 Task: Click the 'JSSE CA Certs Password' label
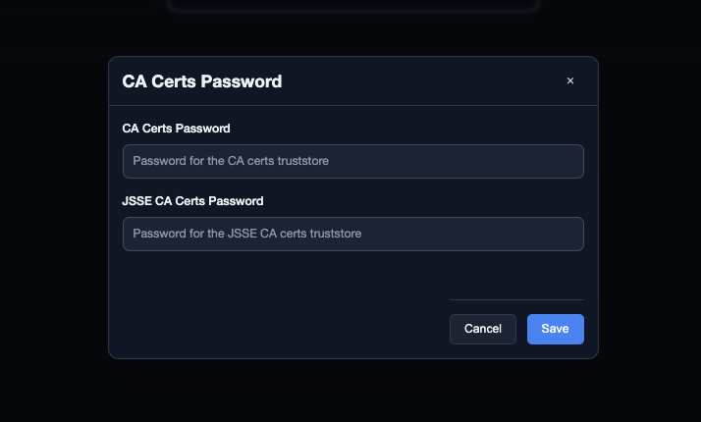pyautogui.click(x=192, y=201)
